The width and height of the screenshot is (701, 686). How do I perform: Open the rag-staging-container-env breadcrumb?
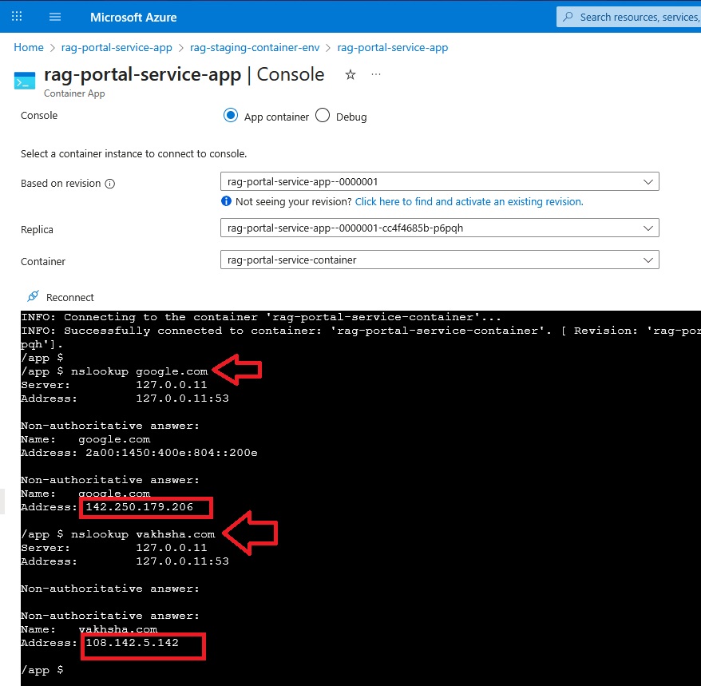point(255,47)
